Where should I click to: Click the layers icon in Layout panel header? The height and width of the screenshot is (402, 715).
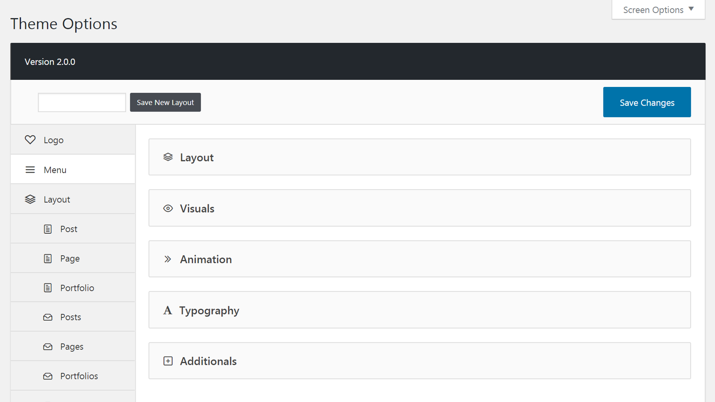click(168, 157)
